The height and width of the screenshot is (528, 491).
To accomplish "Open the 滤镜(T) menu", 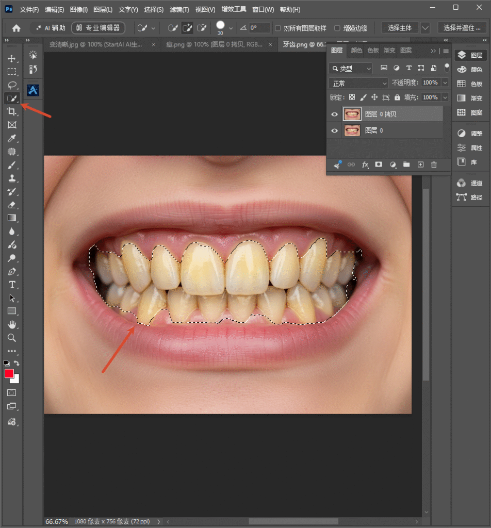I will click(x=179, y=9).
